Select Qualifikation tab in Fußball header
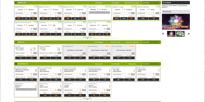 tap(99, 3)
